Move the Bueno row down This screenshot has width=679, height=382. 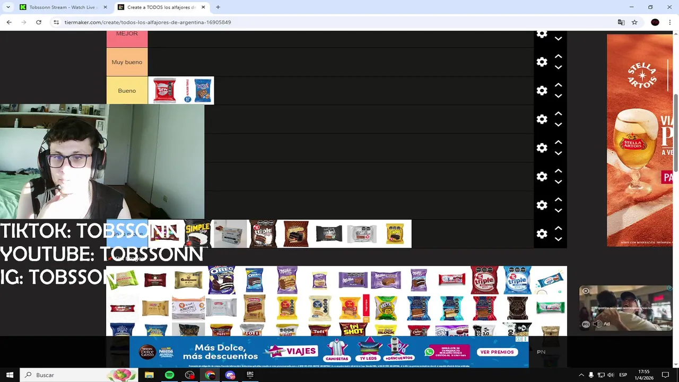pos(558,96)
